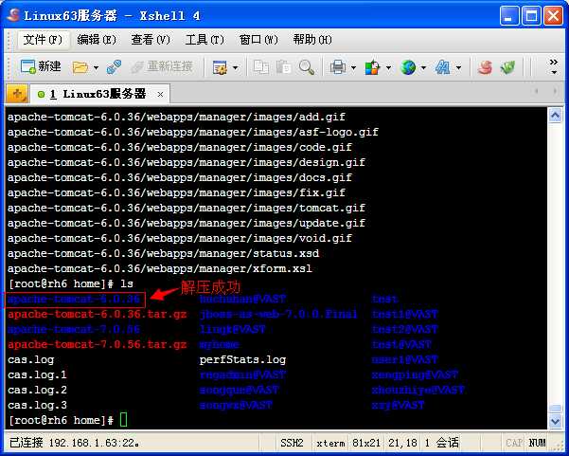569x456 pixels.
Task: Open the 帮助(H) menu
Action: (312, 39)
